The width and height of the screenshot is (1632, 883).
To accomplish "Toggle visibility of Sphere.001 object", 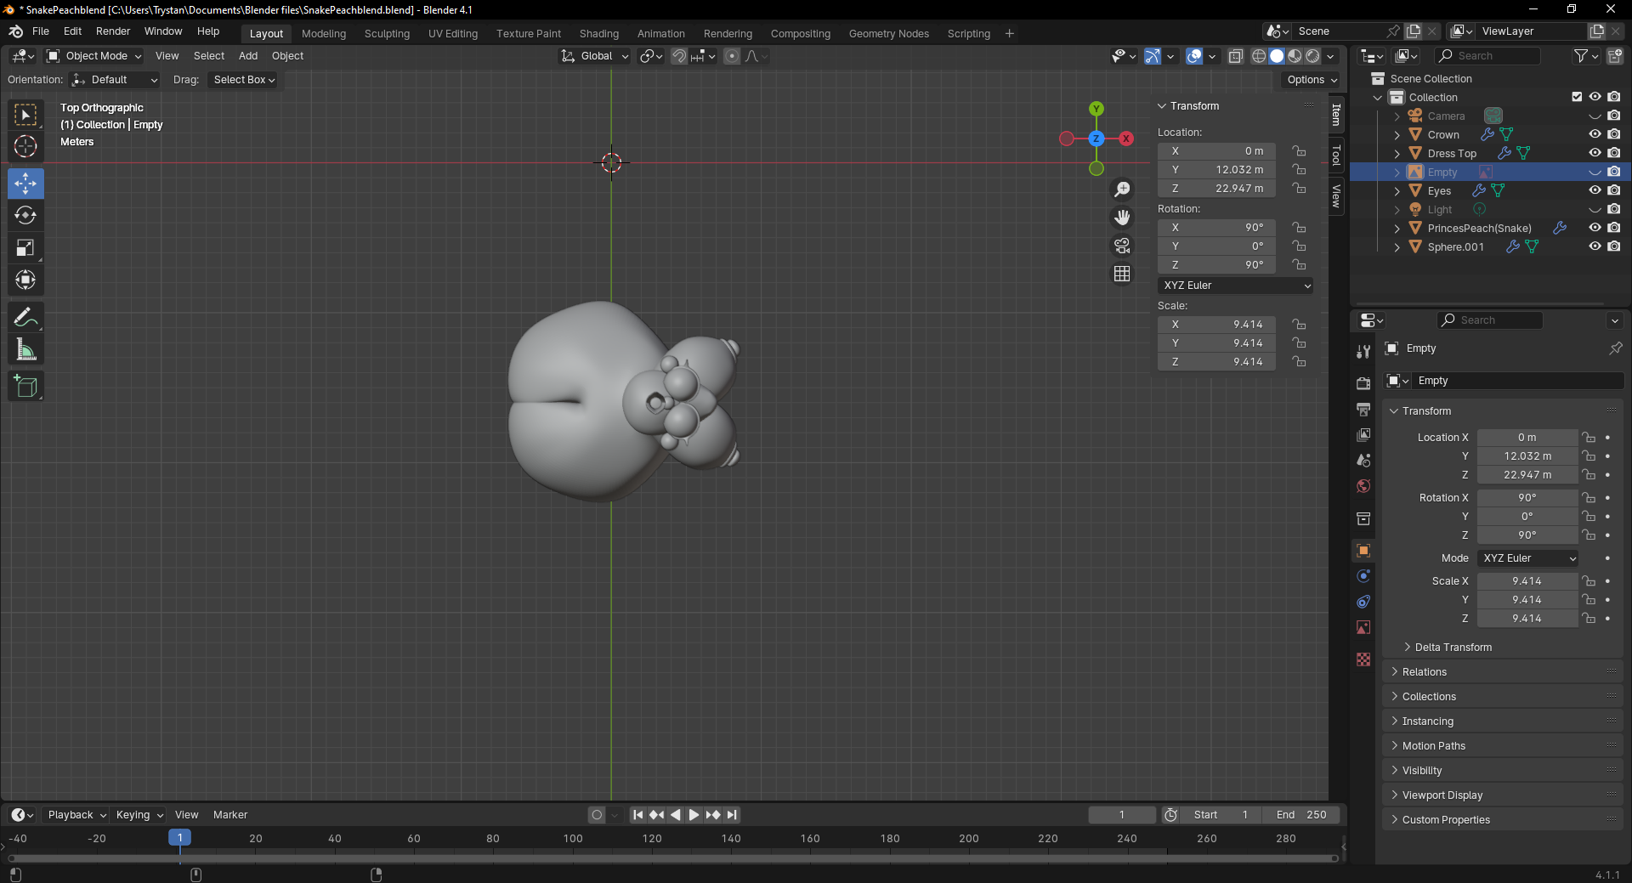I will pos(1595,246).
